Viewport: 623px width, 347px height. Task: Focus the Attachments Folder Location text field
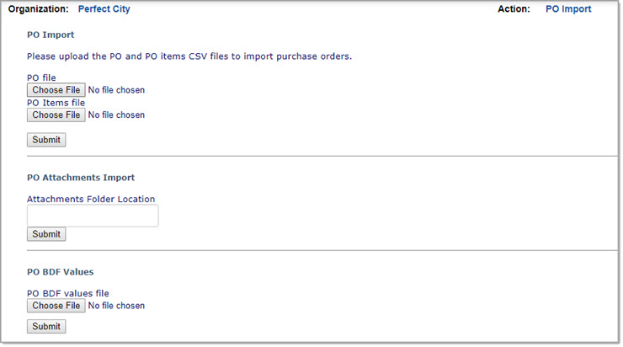(x=93, y=216)
